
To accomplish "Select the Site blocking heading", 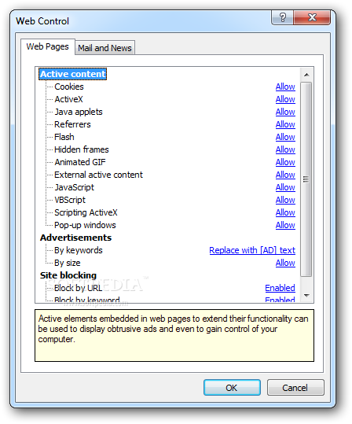I will (x=68, y=275).
